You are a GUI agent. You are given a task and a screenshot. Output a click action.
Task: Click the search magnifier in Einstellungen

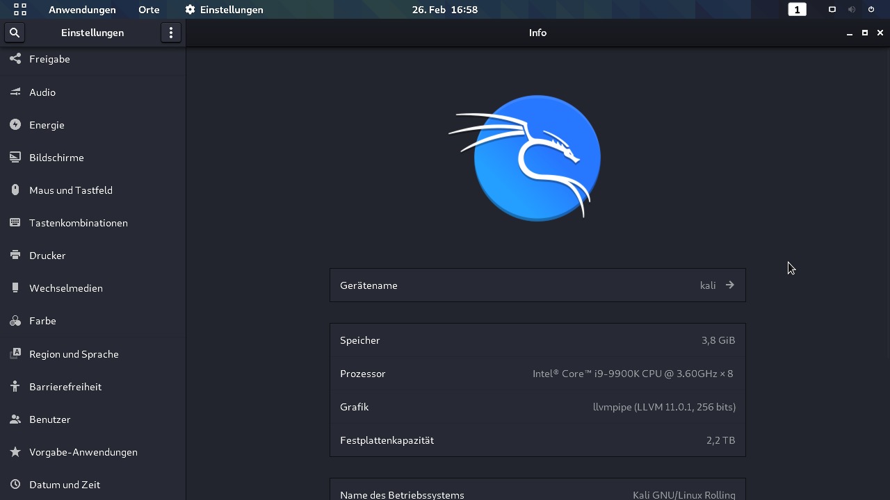[14, 32]
